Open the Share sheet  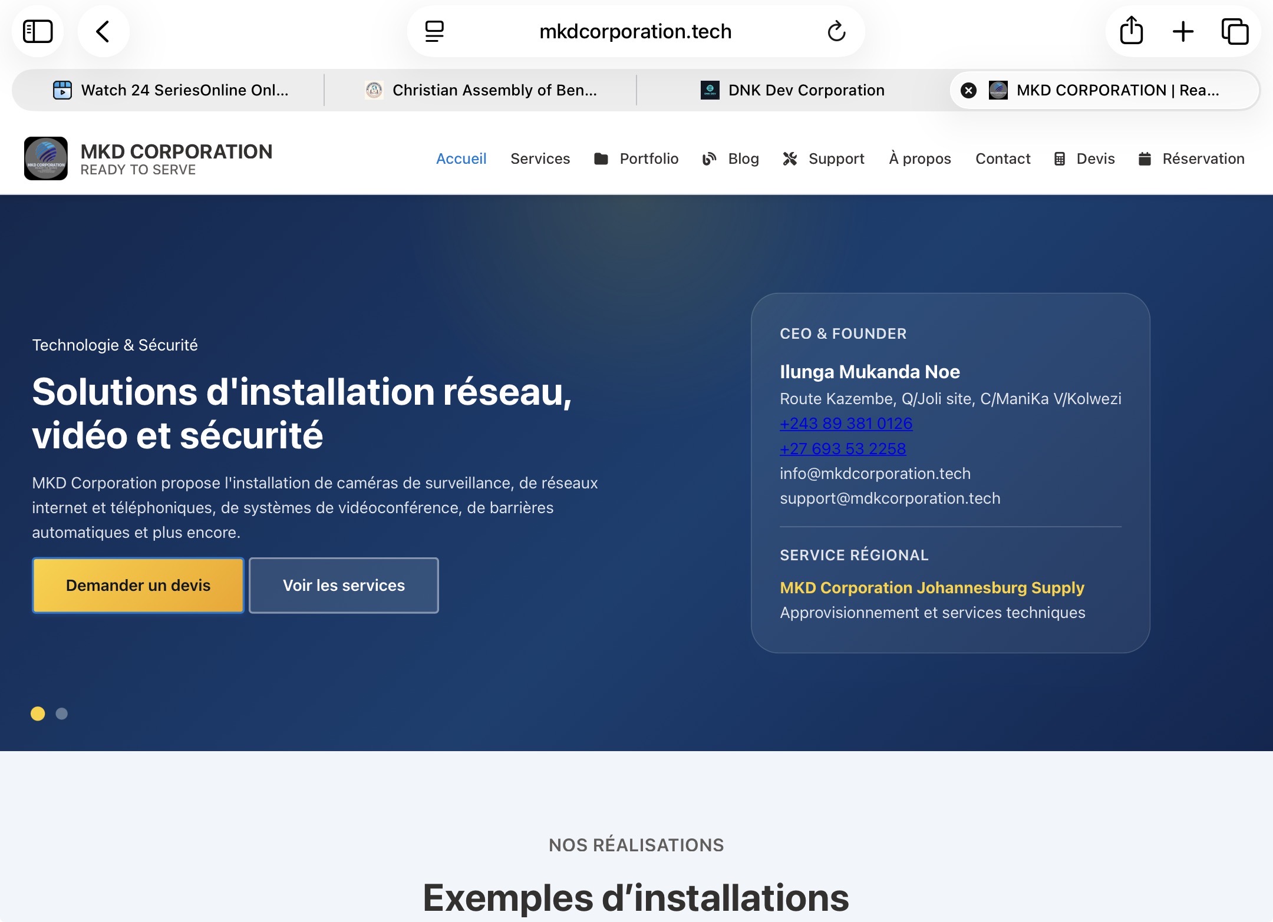click(x=1131, y=30)
